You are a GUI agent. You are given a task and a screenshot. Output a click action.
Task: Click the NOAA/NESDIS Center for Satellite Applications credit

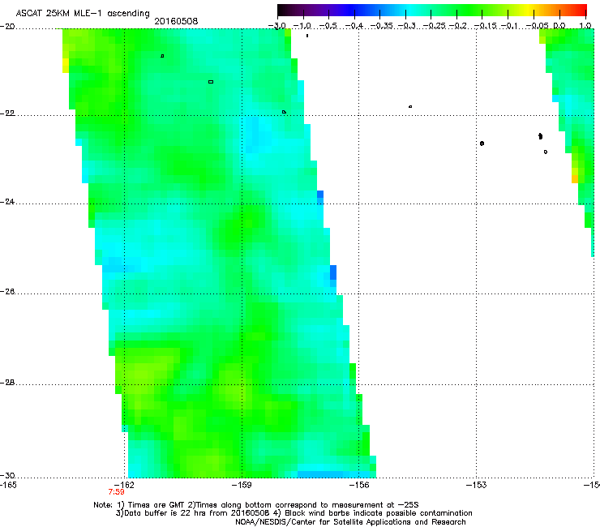(350, 522)
